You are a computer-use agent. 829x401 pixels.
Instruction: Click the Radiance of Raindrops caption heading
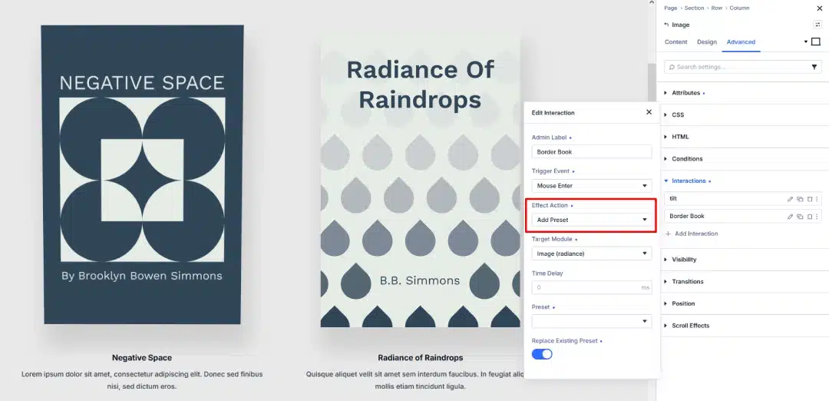click(x=421, y=358)
